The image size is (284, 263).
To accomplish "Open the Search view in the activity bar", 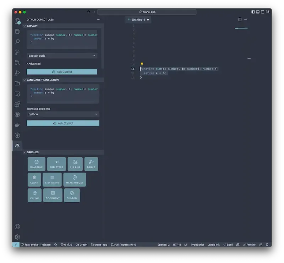I will pos(17,42).
